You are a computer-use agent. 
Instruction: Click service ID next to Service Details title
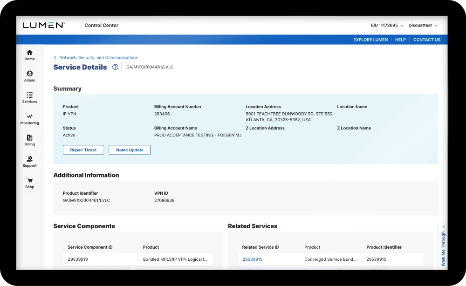tap(150, 67)
